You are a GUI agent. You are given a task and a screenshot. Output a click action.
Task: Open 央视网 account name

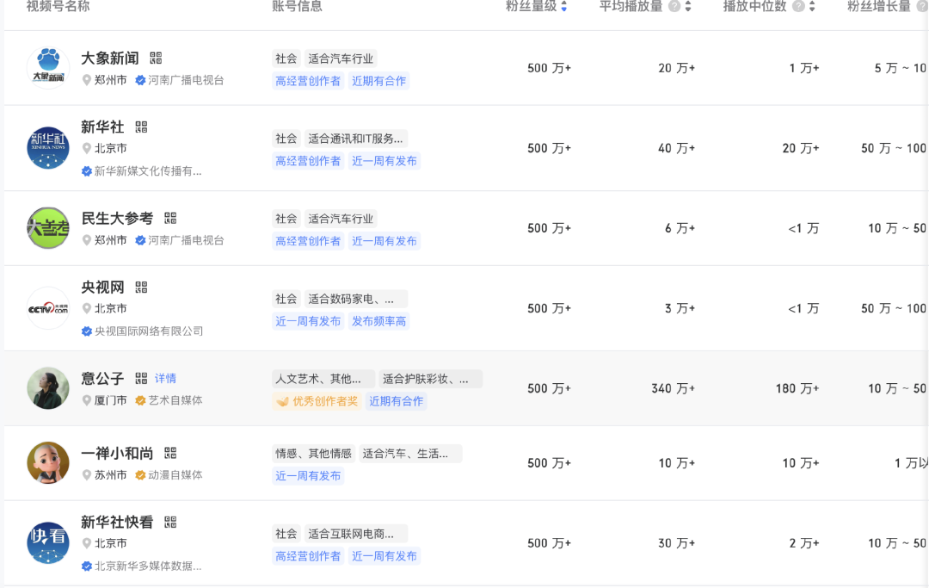tap(102, 288)
